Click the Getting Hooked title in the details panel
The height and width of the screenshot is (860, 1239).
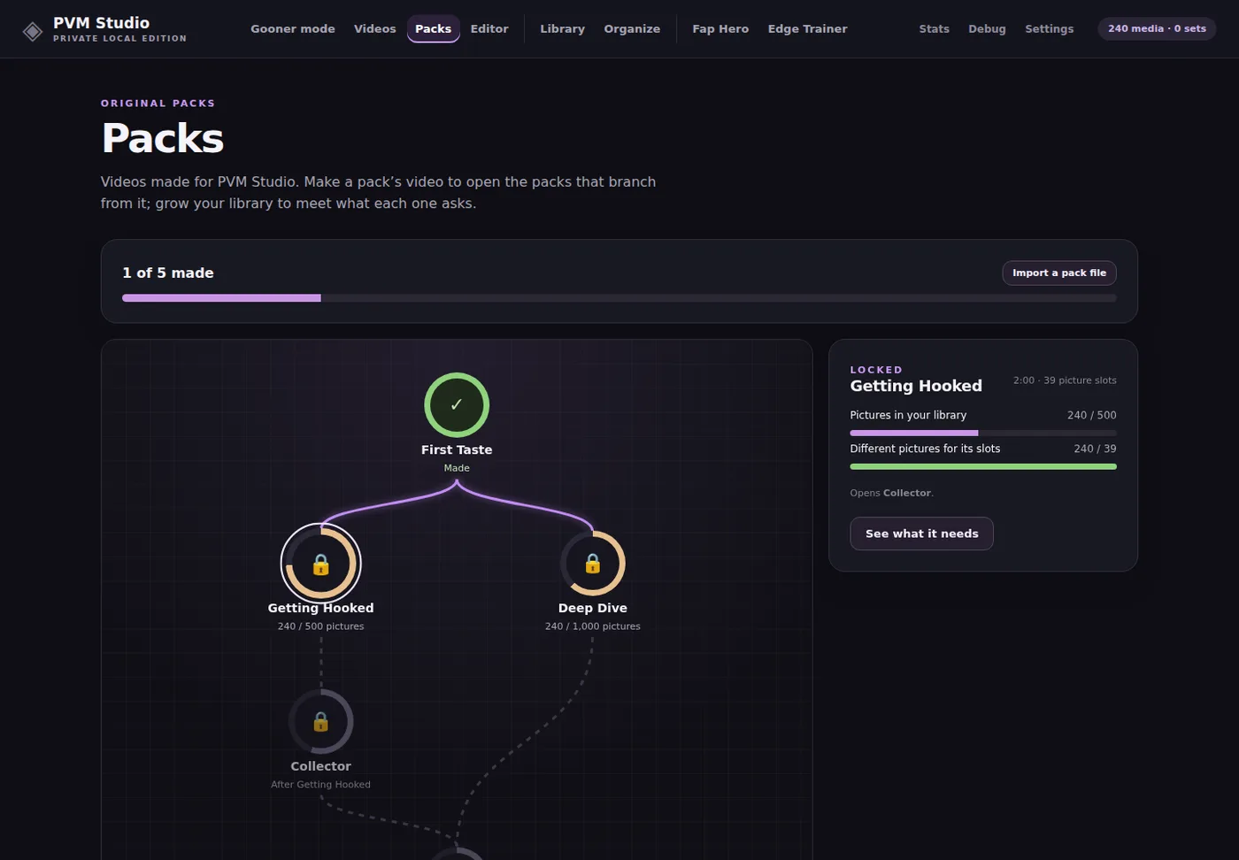(916, 386)
